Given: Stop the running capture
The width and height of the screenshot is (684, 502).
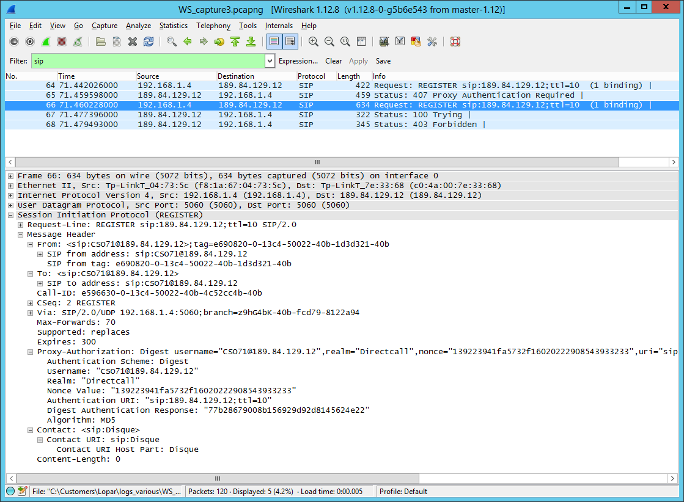Looking at the screenshot, I should coord(62,42).
